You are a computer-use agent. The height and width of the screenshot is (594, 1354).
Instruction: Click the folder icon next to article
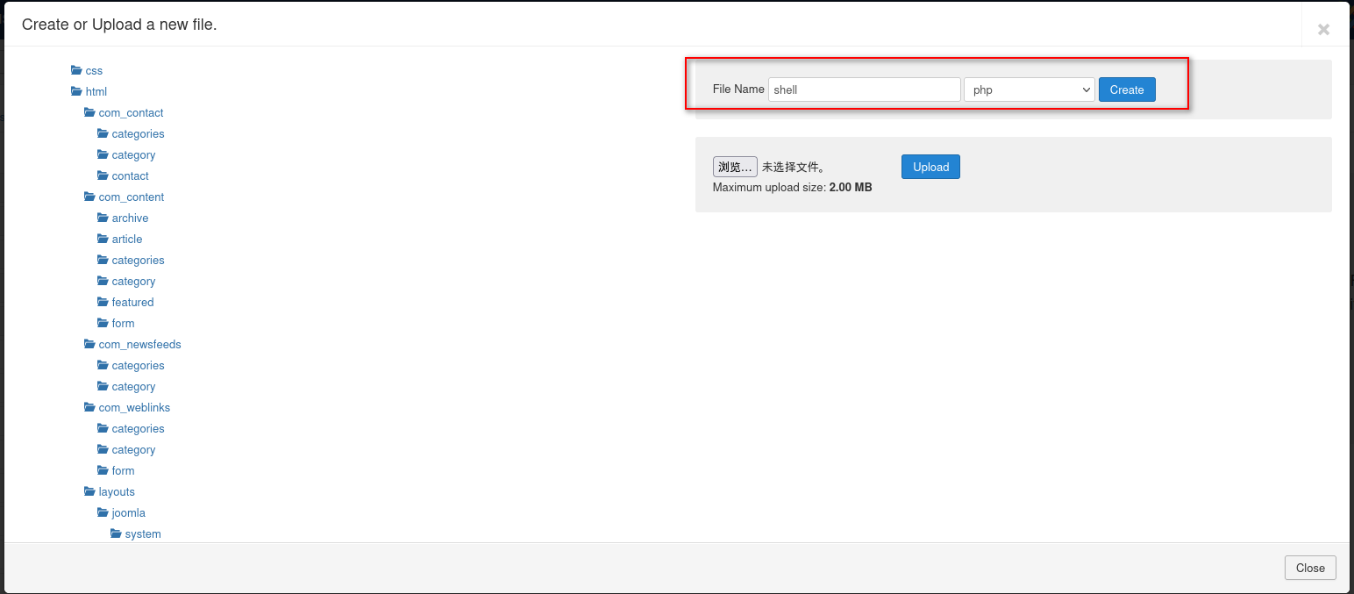[x=103, y=239]
